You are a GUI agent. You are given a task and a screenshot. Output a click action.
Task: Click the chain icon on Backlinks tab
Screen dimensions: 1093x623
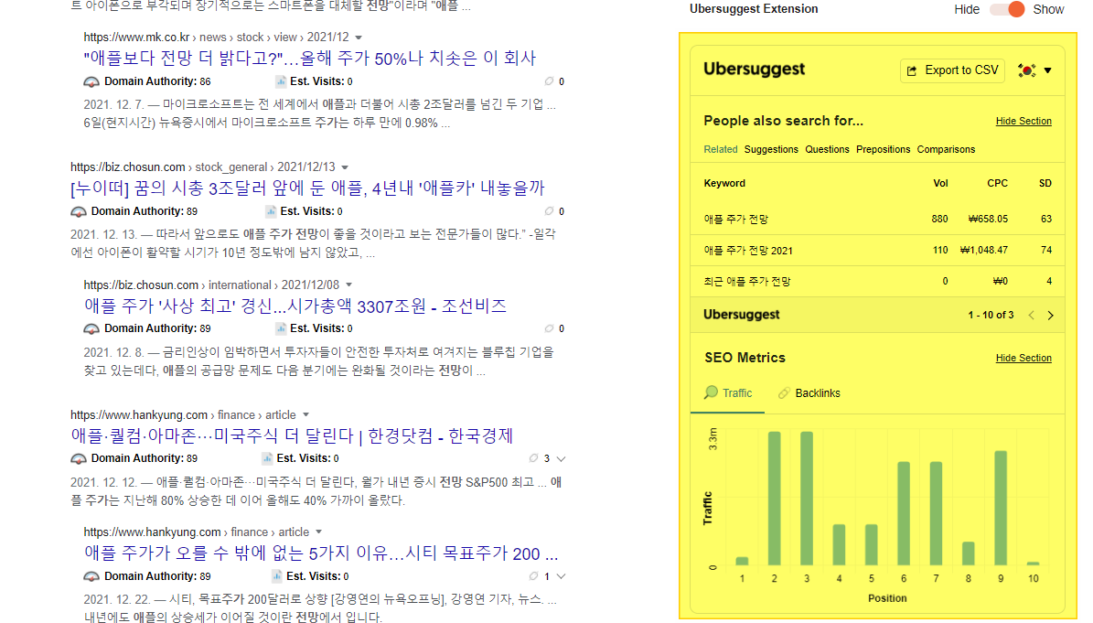784,393
